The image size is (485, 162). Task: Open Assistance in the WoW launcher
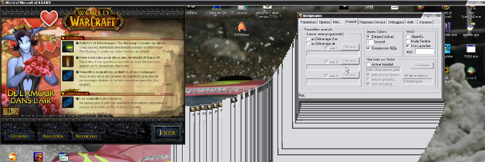[53, 136]
